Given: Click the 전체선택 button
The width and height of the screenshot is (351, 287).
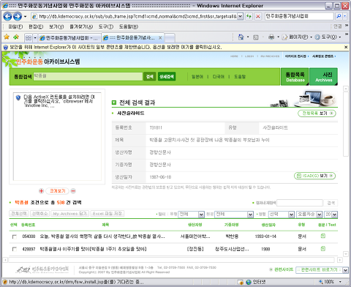Looking at the screenshot, I should pos(19,214).
